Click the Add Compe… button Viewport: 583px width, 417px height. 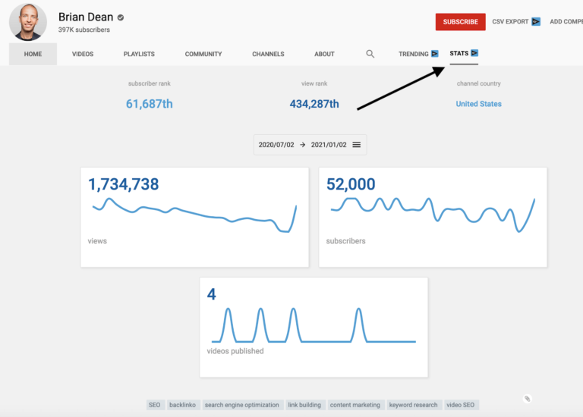pyautogui.click(x=566, y=21)
